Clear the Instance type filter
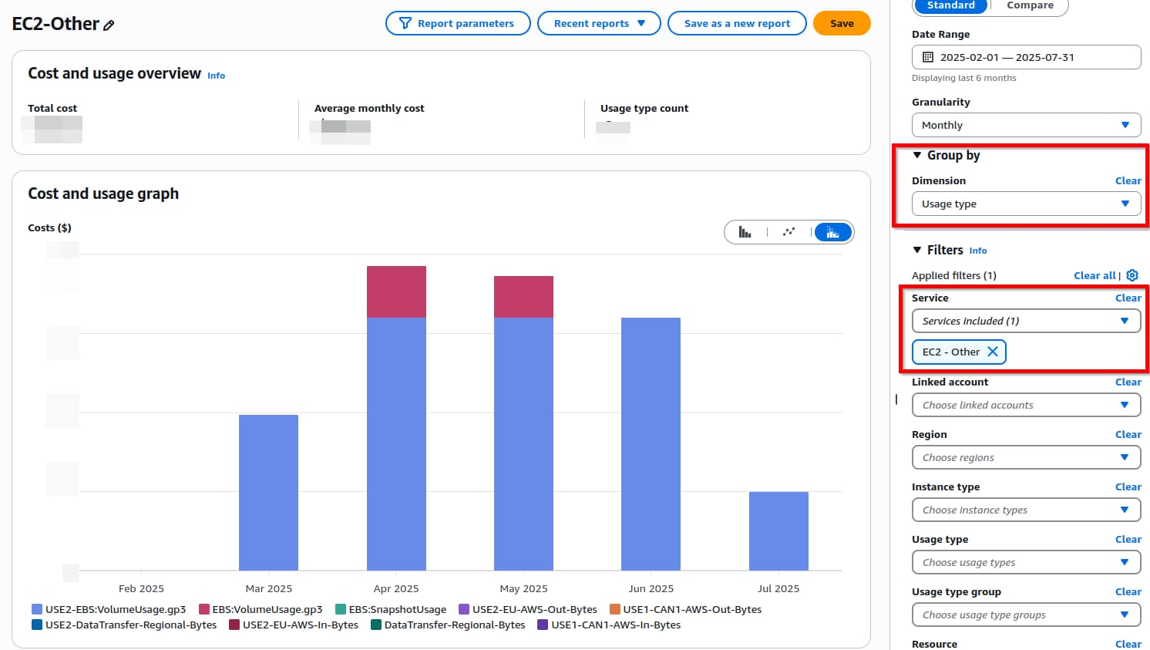The image size is (1150, 650). coord(1128,487)
